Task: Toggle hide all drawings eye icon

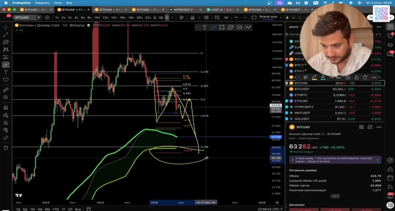Action: (5, 130)
